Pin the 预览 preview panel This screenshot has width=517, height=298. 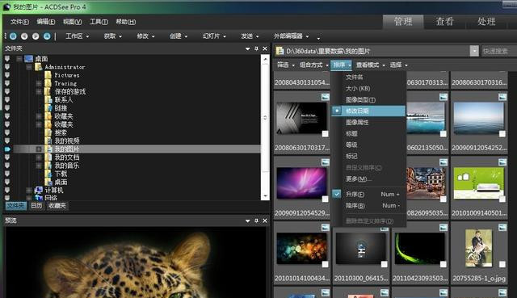256,220
